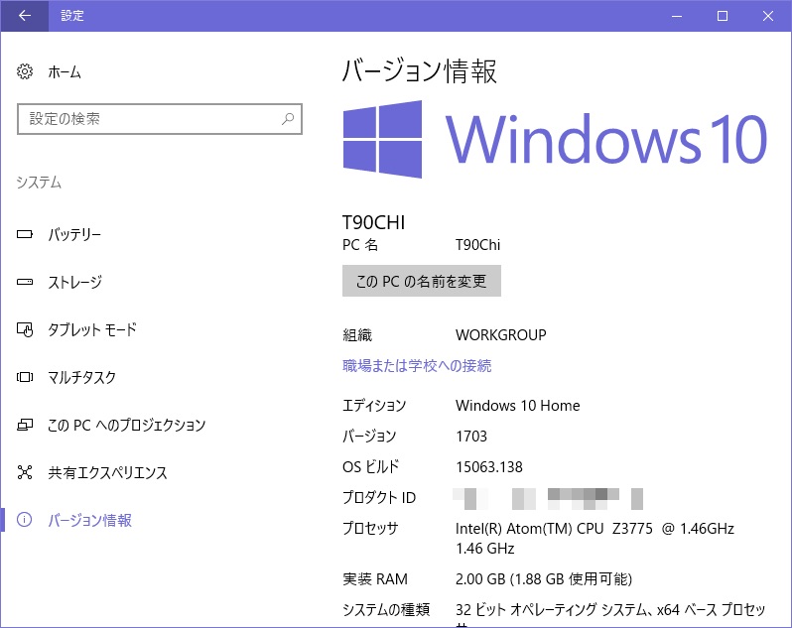The image size is (792, 628).
Task: Close the settings window
Action: pyautogui.click(x=768, y=16)
